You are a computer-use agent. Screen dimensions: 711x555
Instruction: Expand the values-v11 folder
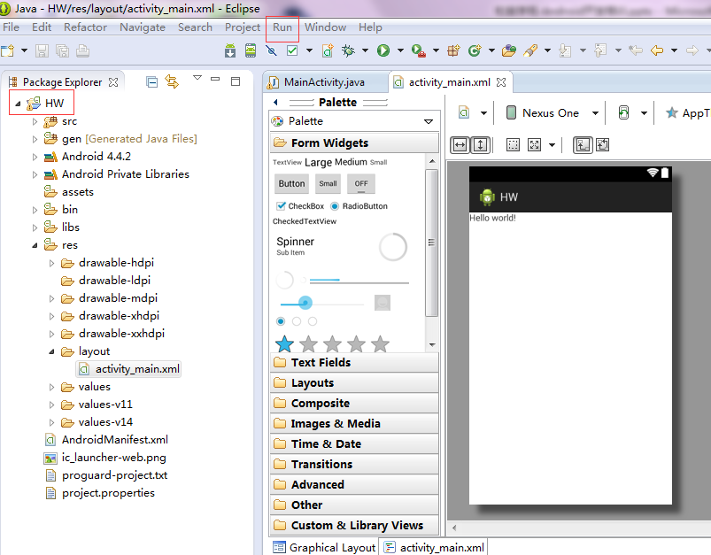(x=51, y=405)
